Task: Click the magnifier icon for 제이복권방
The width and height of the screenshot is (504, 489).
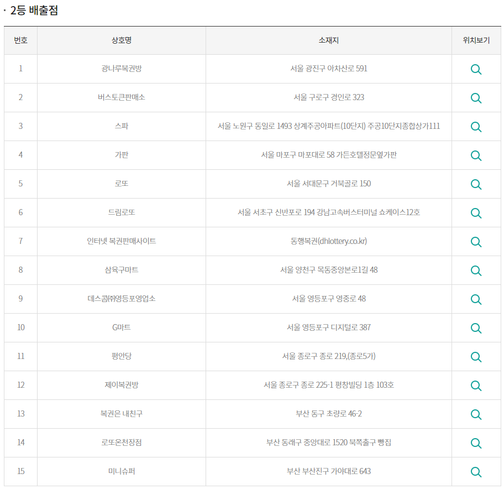Action: coord(476,386)
